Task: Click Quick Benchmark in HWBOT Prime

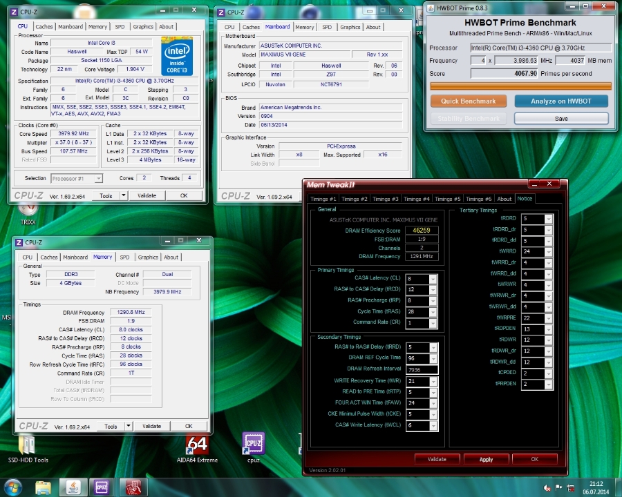Action: pyautogui.click(x=469, y=101)
